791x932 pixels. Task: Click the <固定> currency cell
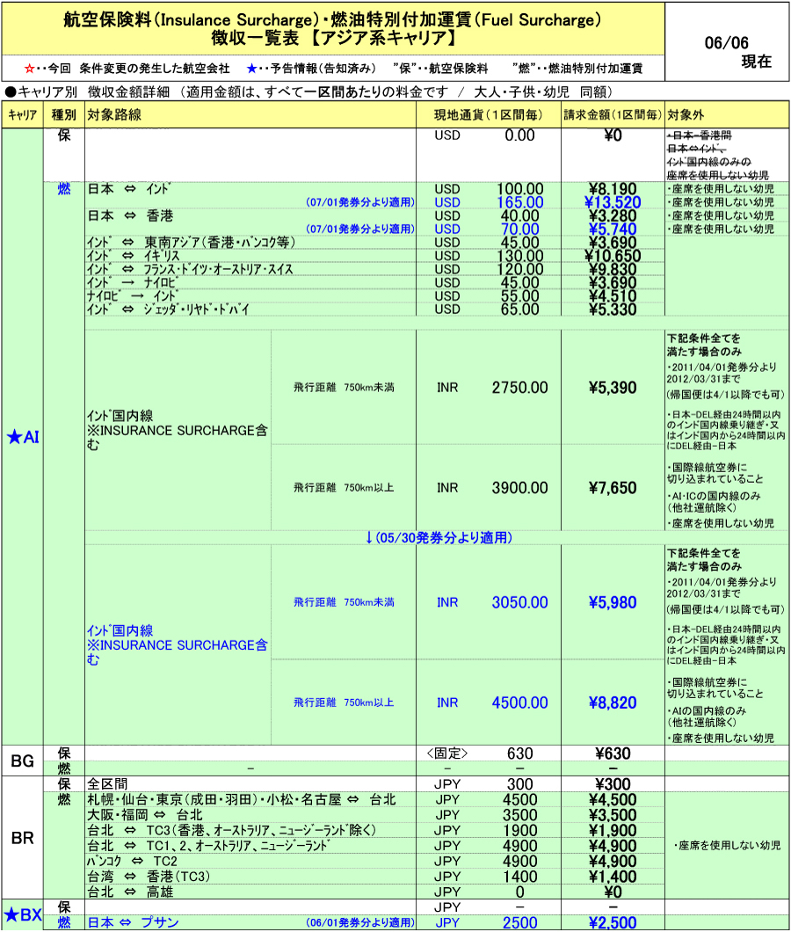(x=447, y=754)
